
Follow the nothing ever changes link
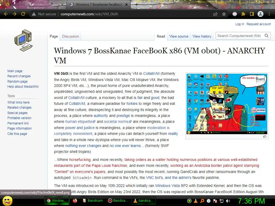point(83,146)
